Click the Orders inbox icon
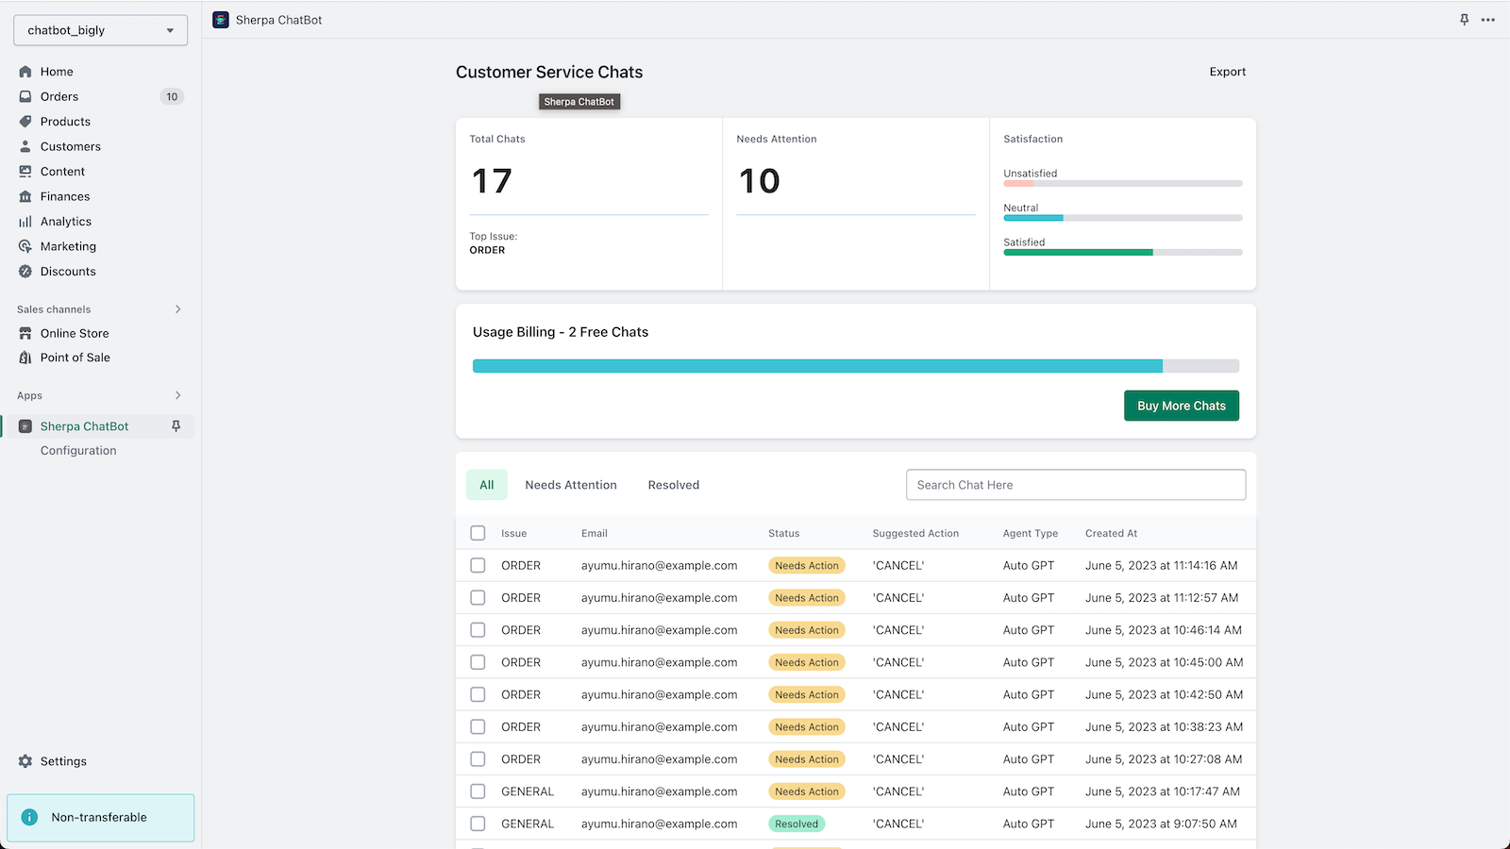The image size is (1510, 849). (25, 96)
